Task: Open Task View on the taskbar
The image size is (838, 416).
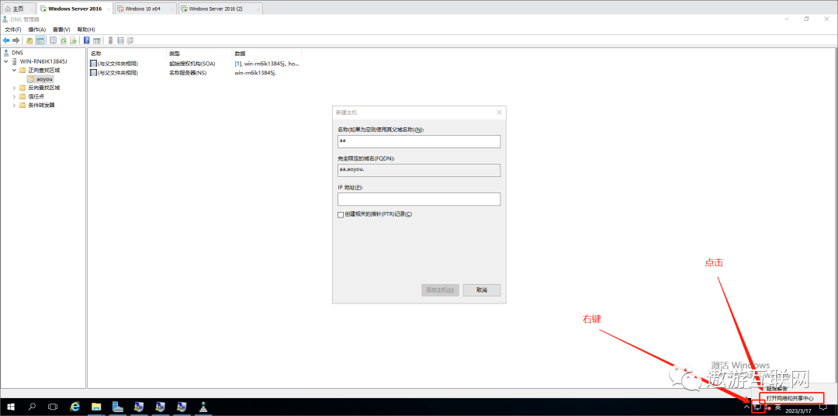Action: pyautogui.click(x=53, y=407)
